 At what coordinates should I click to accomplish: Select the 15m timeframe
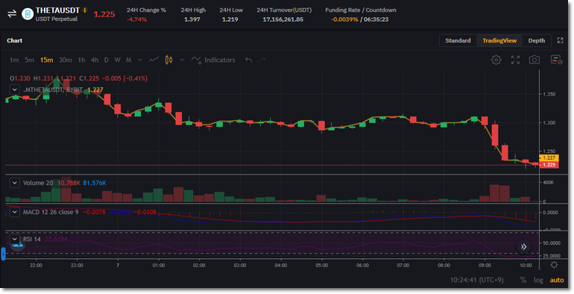click(46, 60)
